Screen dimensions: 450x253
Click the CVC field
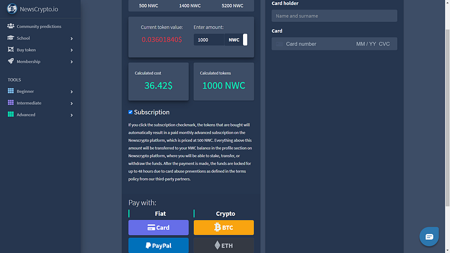click(x=384, y=44)
